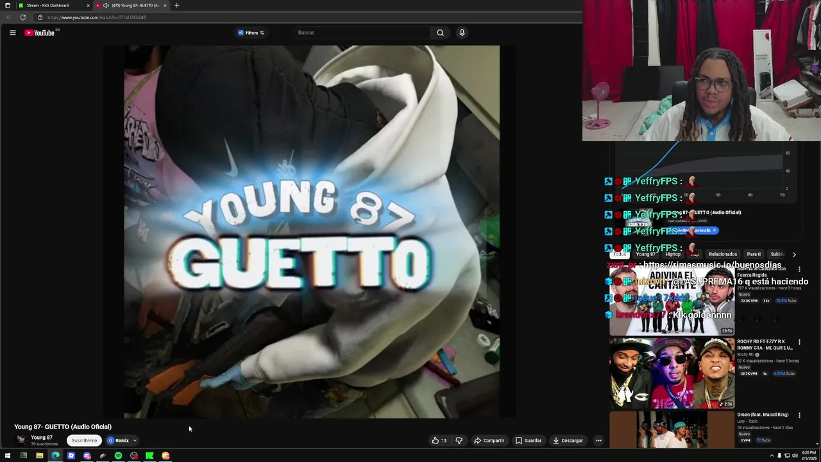Click the Guardar save button
This screenshot has width=821, height=462.
tap(529, 441)
